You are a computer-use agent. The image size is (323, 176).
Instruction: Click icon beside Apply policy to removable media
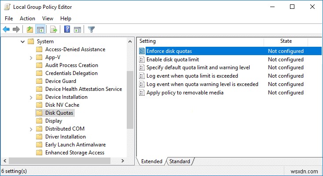pos(142,93)
